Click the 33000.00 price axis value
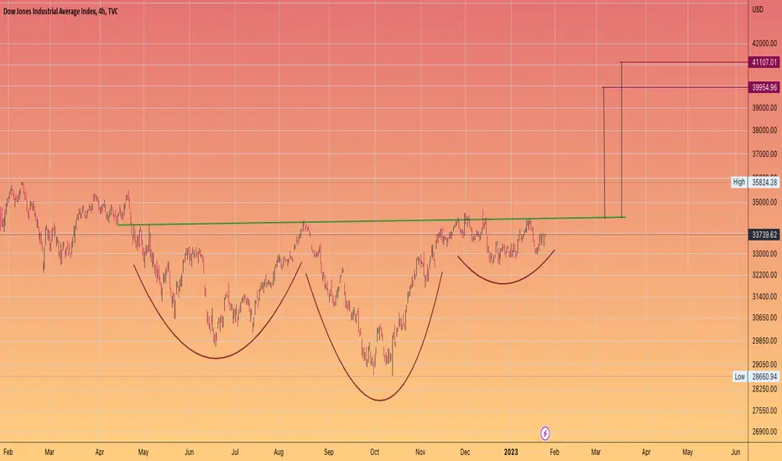Image resolution: width=782 pixels, height=461 pixels. click(x=764, y=254)
